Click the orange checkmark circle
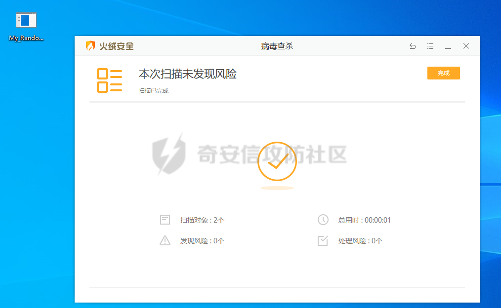This screenshot has width=501, height=308. [x=277, y=161]
